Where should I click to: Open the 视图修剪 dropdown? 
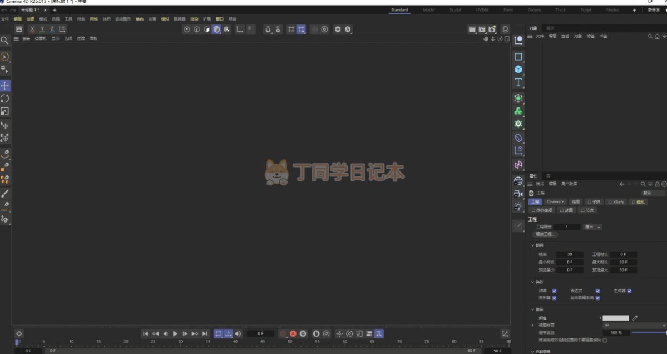634,325
